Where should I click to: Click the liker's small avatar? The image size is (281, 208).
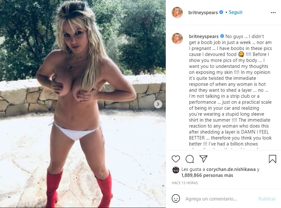click(x=176, y=170)
